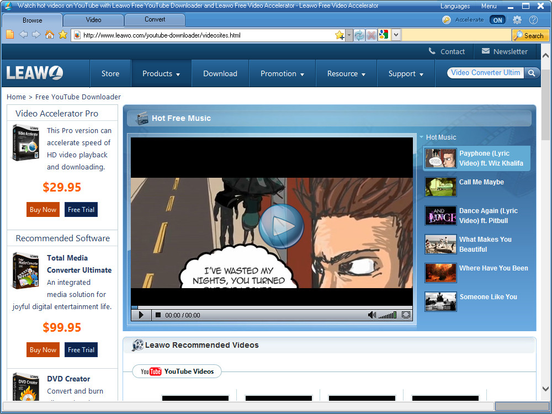Play Dance Again (Lyric Video) ft. Pitbull

point(476,215)
